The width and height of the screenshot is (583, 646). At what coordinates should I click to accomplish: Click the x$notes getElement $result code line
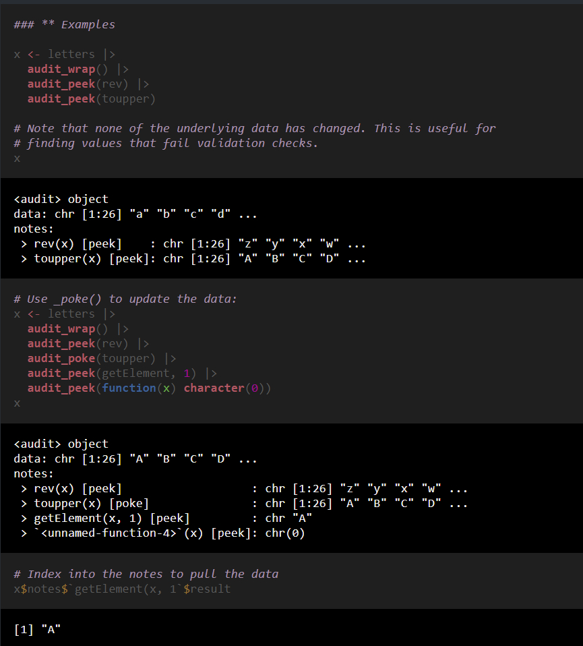122,589
